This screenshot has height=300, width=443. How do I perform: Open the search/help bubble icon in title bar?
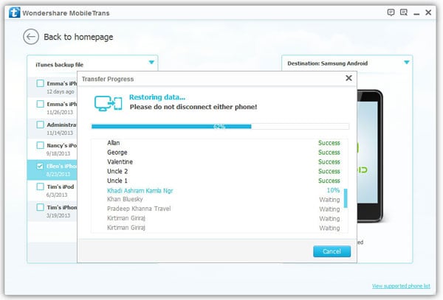404,13
